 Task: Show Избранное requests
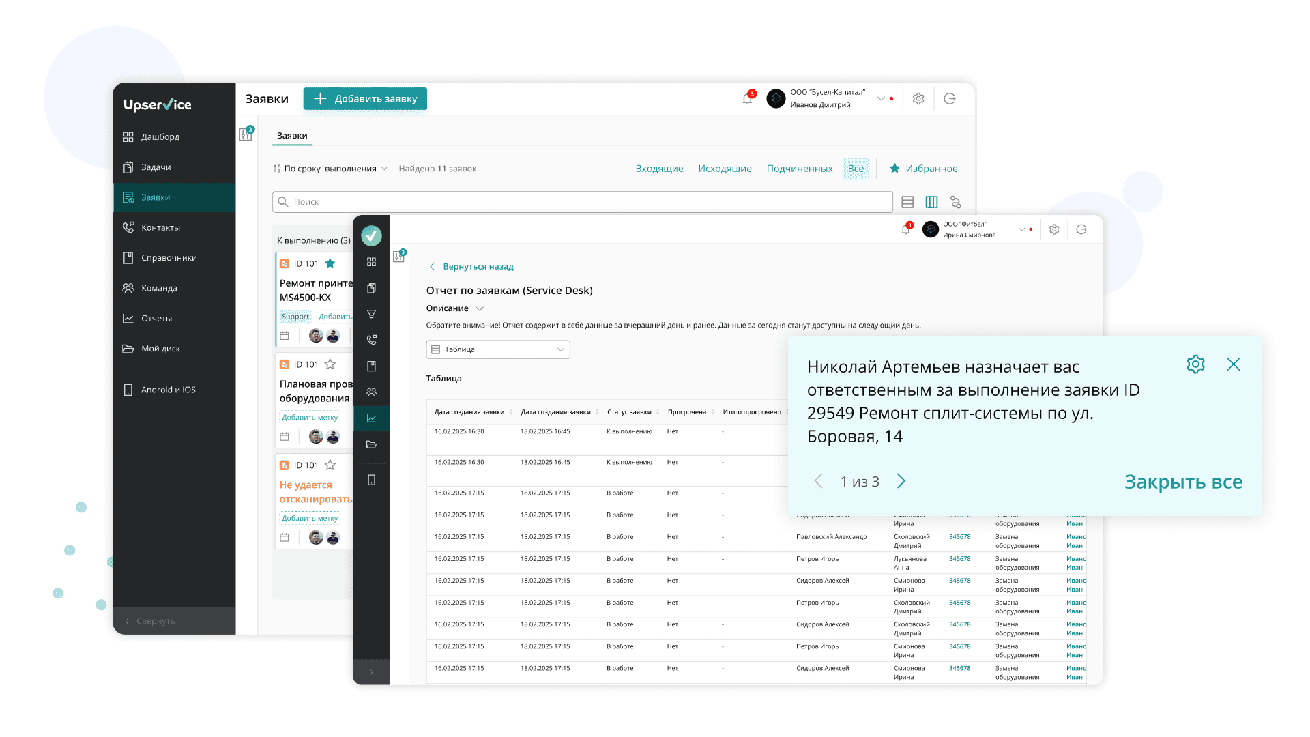pos(923,169)
